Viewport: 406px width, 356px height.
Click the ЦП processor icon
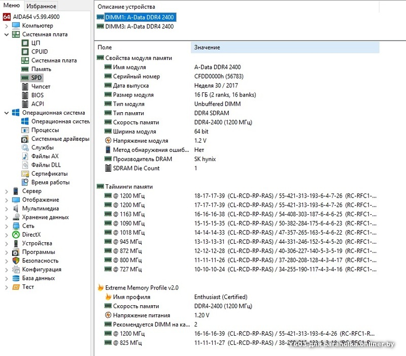point(25,43)
